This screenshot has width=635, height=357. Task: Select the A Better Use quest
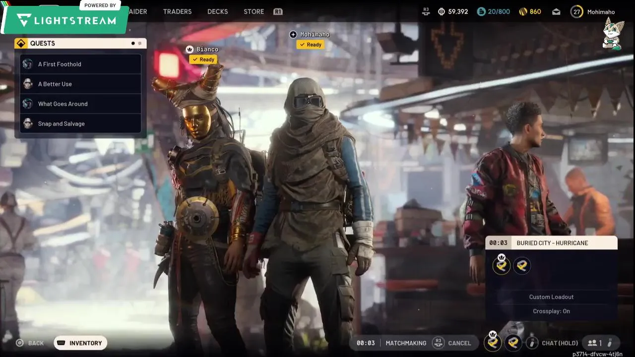(80, 84)
